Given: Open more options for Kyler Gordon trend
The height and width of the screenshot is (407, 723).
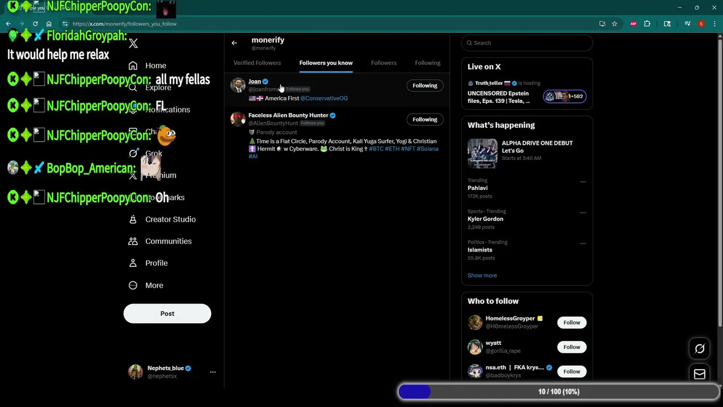Looking at the screenshot, I should [x=583, y=213].
